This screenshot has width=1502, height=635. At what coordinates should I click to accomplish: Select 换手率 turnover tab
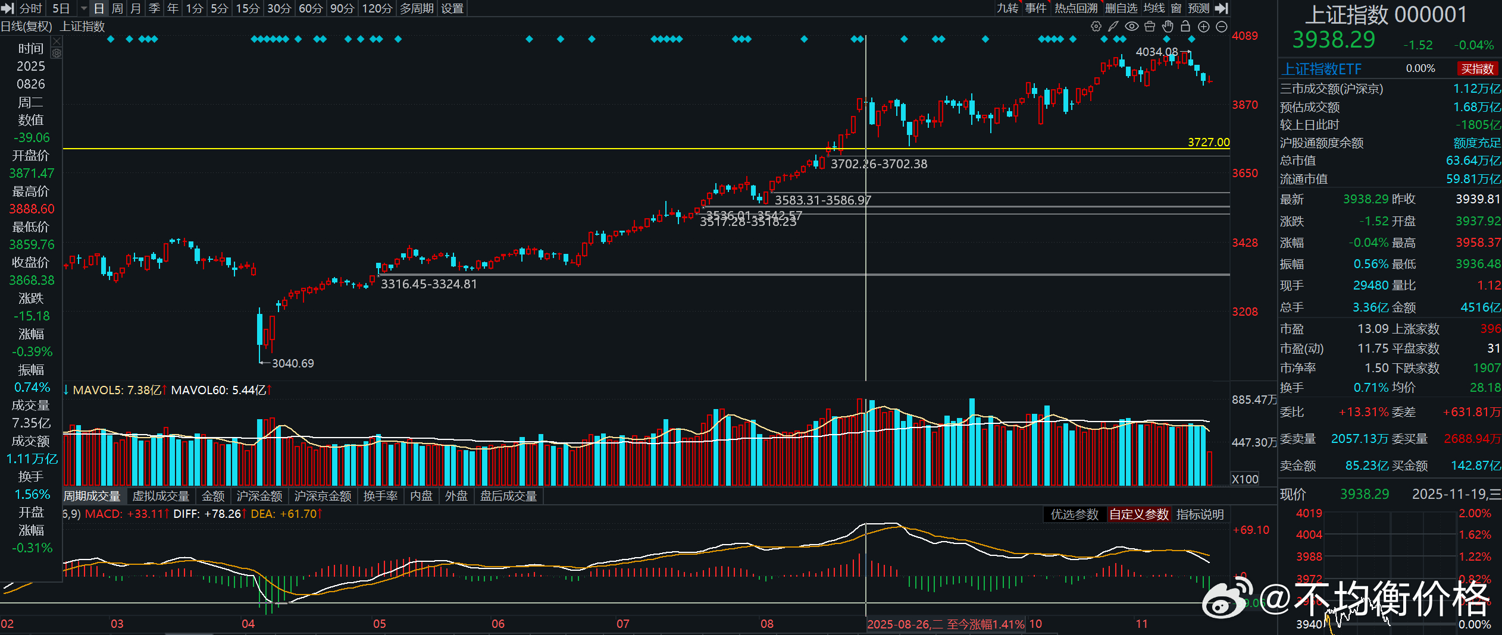(x=380, y=496)
